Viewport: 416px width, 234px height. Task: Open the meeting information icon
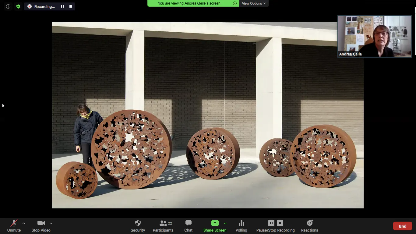[x=8, y=6]
